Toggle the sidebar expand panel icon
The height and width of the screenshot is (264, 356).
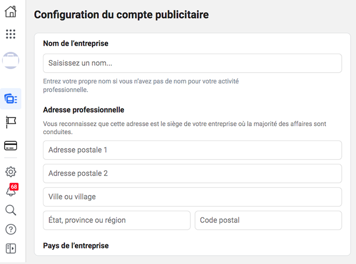pos(10,248)
